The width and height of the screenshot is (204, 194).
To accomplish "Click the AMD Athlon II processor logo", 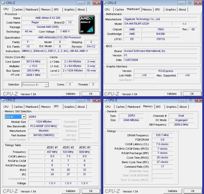I will tap(87, 25).
